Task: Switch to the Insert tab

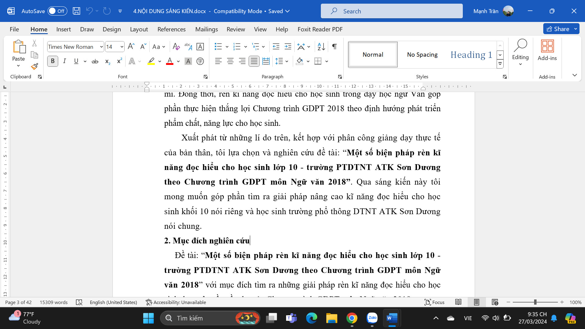Action: click(x=63, y=29)
